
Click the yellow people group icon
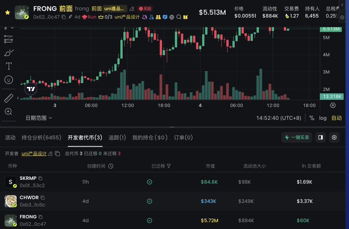pos(158,17)
